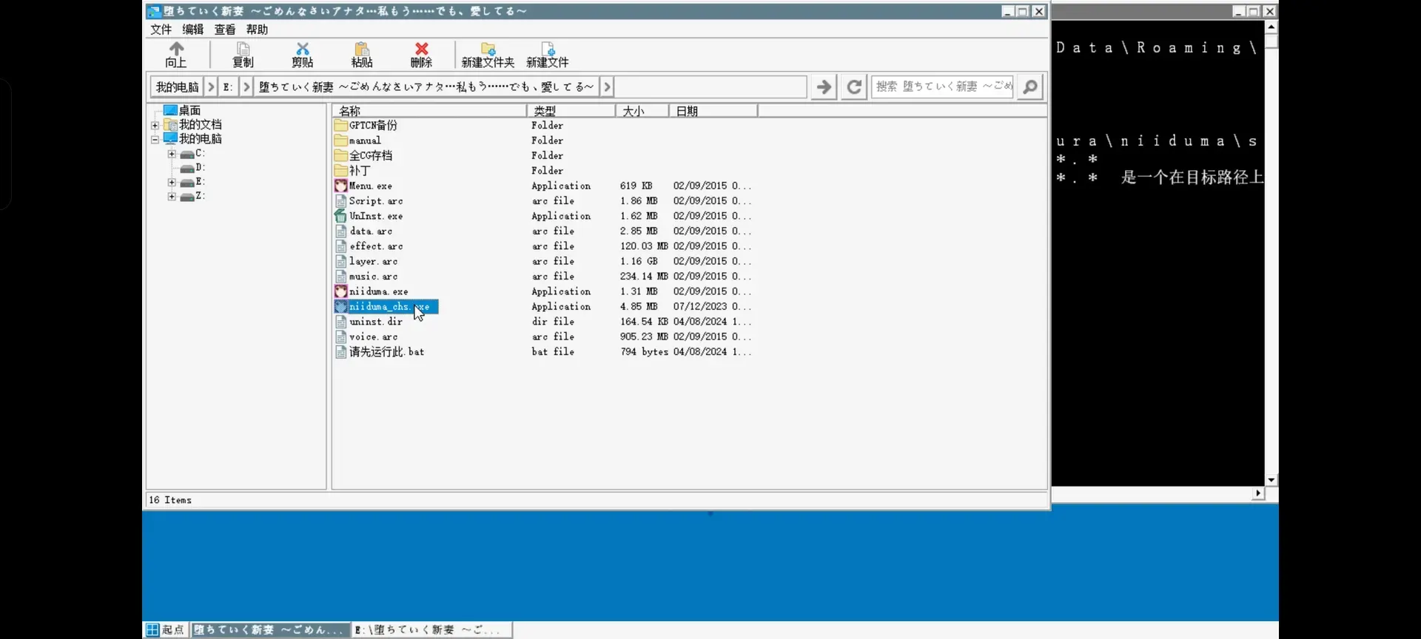Open the 查看 menu
Viewport: 1421px width, 639px height.
225,30
